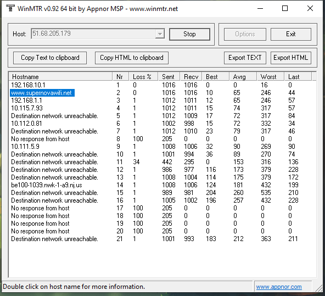Viewport: 325px width, 296px height.
Task: Click the Loss % column header
Action: 143,77
